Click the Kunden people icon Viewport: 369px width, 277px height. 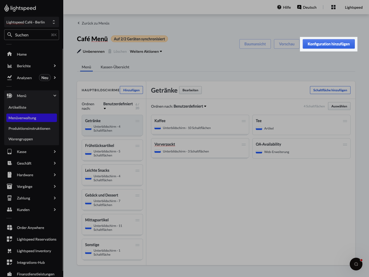coord(9,209)
